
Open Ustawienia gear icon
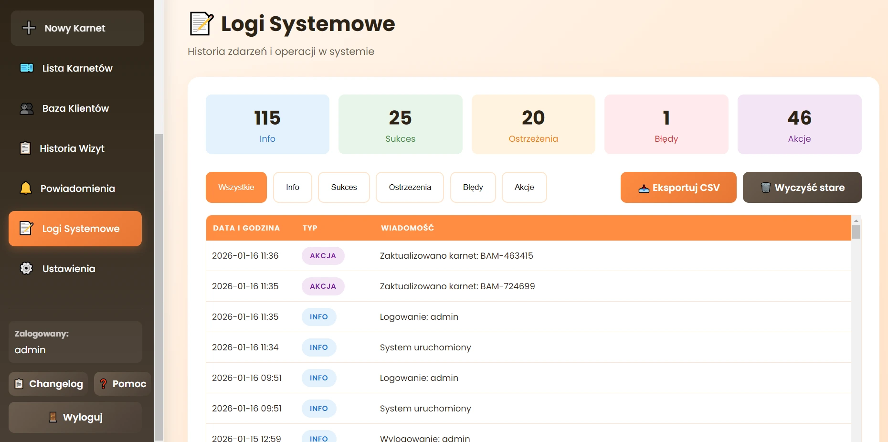pos(26,269)
